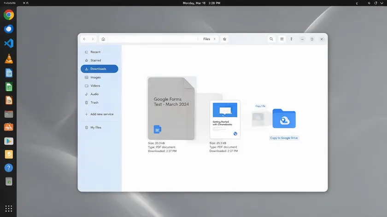The image size is (387, 217).
Task: Open the three-dot more options menu
Action: [x=291, y=39]
